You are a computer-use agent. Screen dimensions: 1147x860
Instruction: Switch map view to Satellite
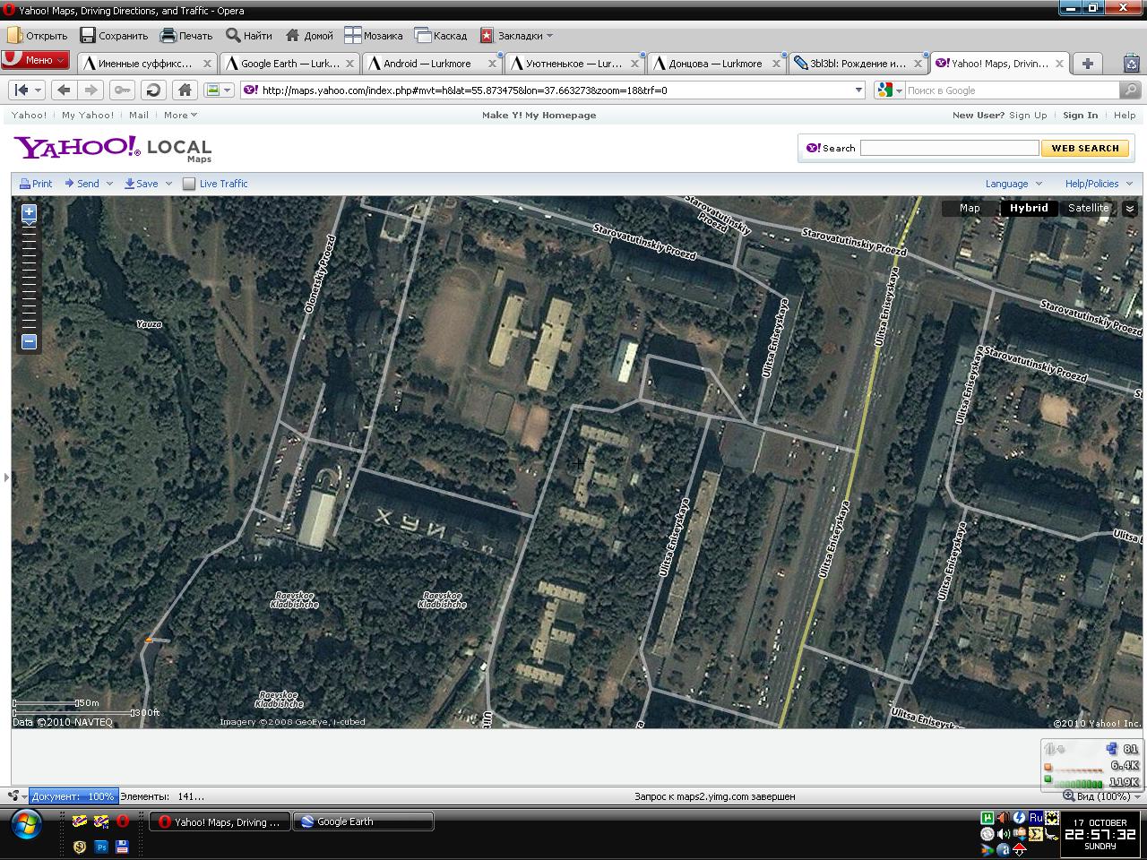click(1088, 208)
